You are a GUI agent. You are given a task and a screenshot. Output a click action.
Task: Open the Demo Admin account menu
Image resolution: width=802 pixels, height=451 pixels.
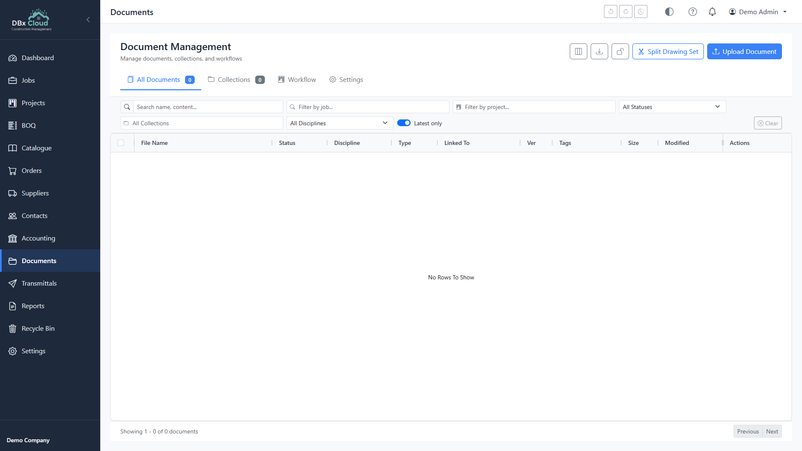(757, 12)
